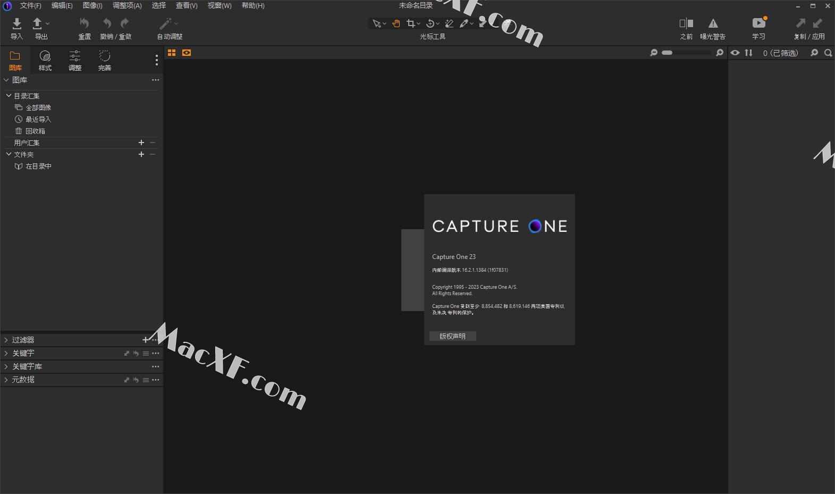This screenshot has height=494, width=835.
Task: Click the 导入 (Import) toolbar icon
Action: tap(17, 23)
